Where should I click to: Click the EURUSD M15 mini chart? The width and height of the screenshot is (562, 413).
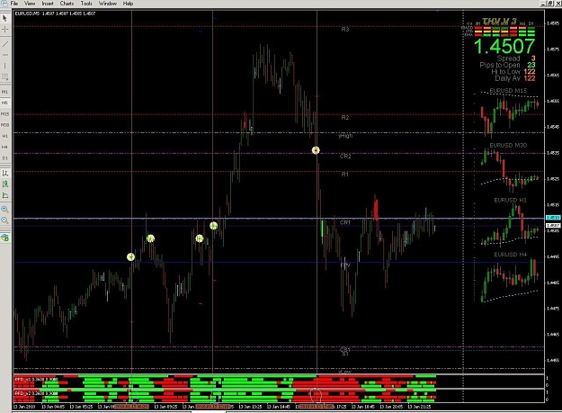pos(508,112)
